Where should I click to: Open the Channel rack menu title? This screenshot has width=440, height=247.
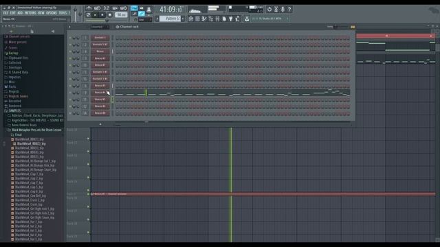coord(129,27)
